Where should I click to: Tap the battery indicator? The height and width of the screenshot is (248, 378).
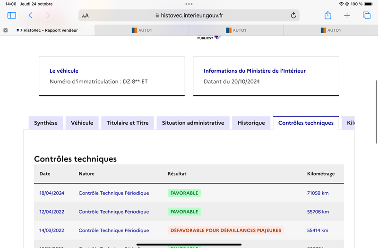pyautogui.click(x=369, y=4)
